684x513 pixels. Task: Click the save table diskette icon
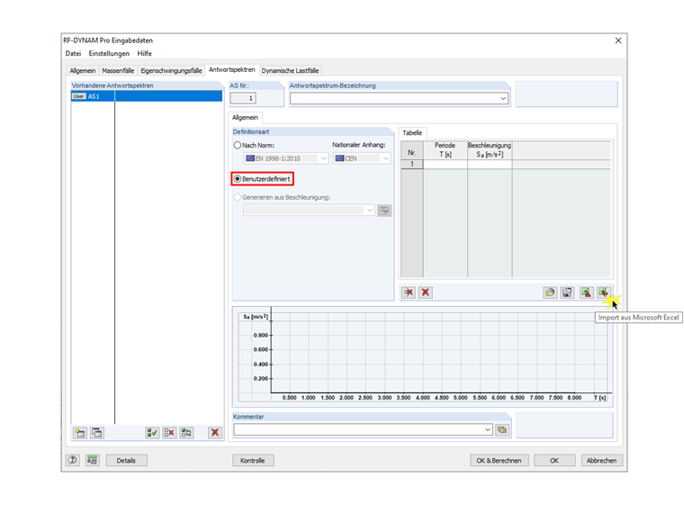(567, 292)
